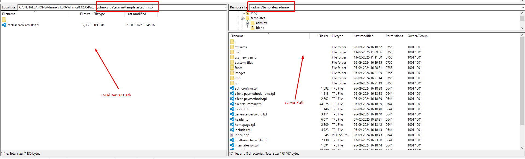Sort local files by Filesize column
Image resolution: width=525 pixels, height=159 pixels.
tap(85, 14)
